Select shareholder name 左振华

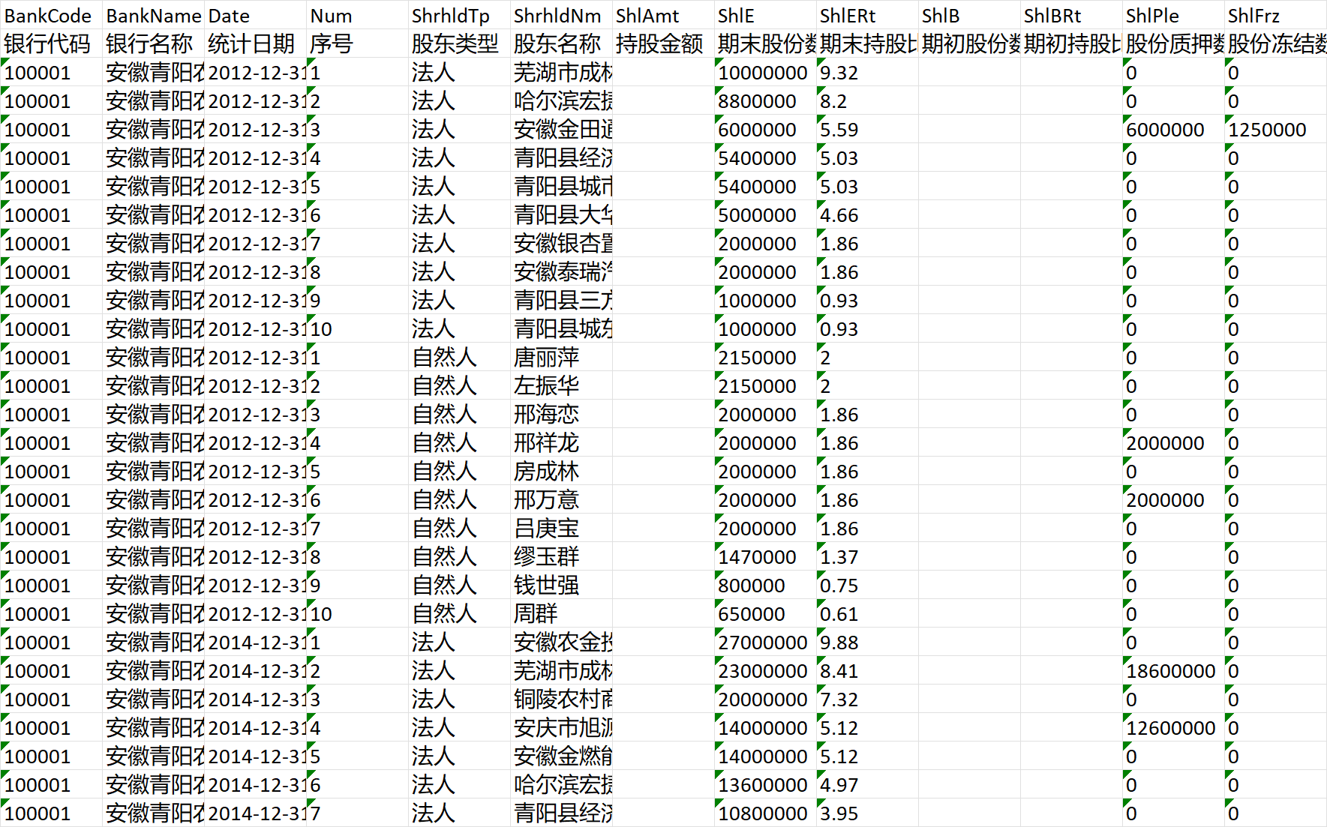(561, 385)
